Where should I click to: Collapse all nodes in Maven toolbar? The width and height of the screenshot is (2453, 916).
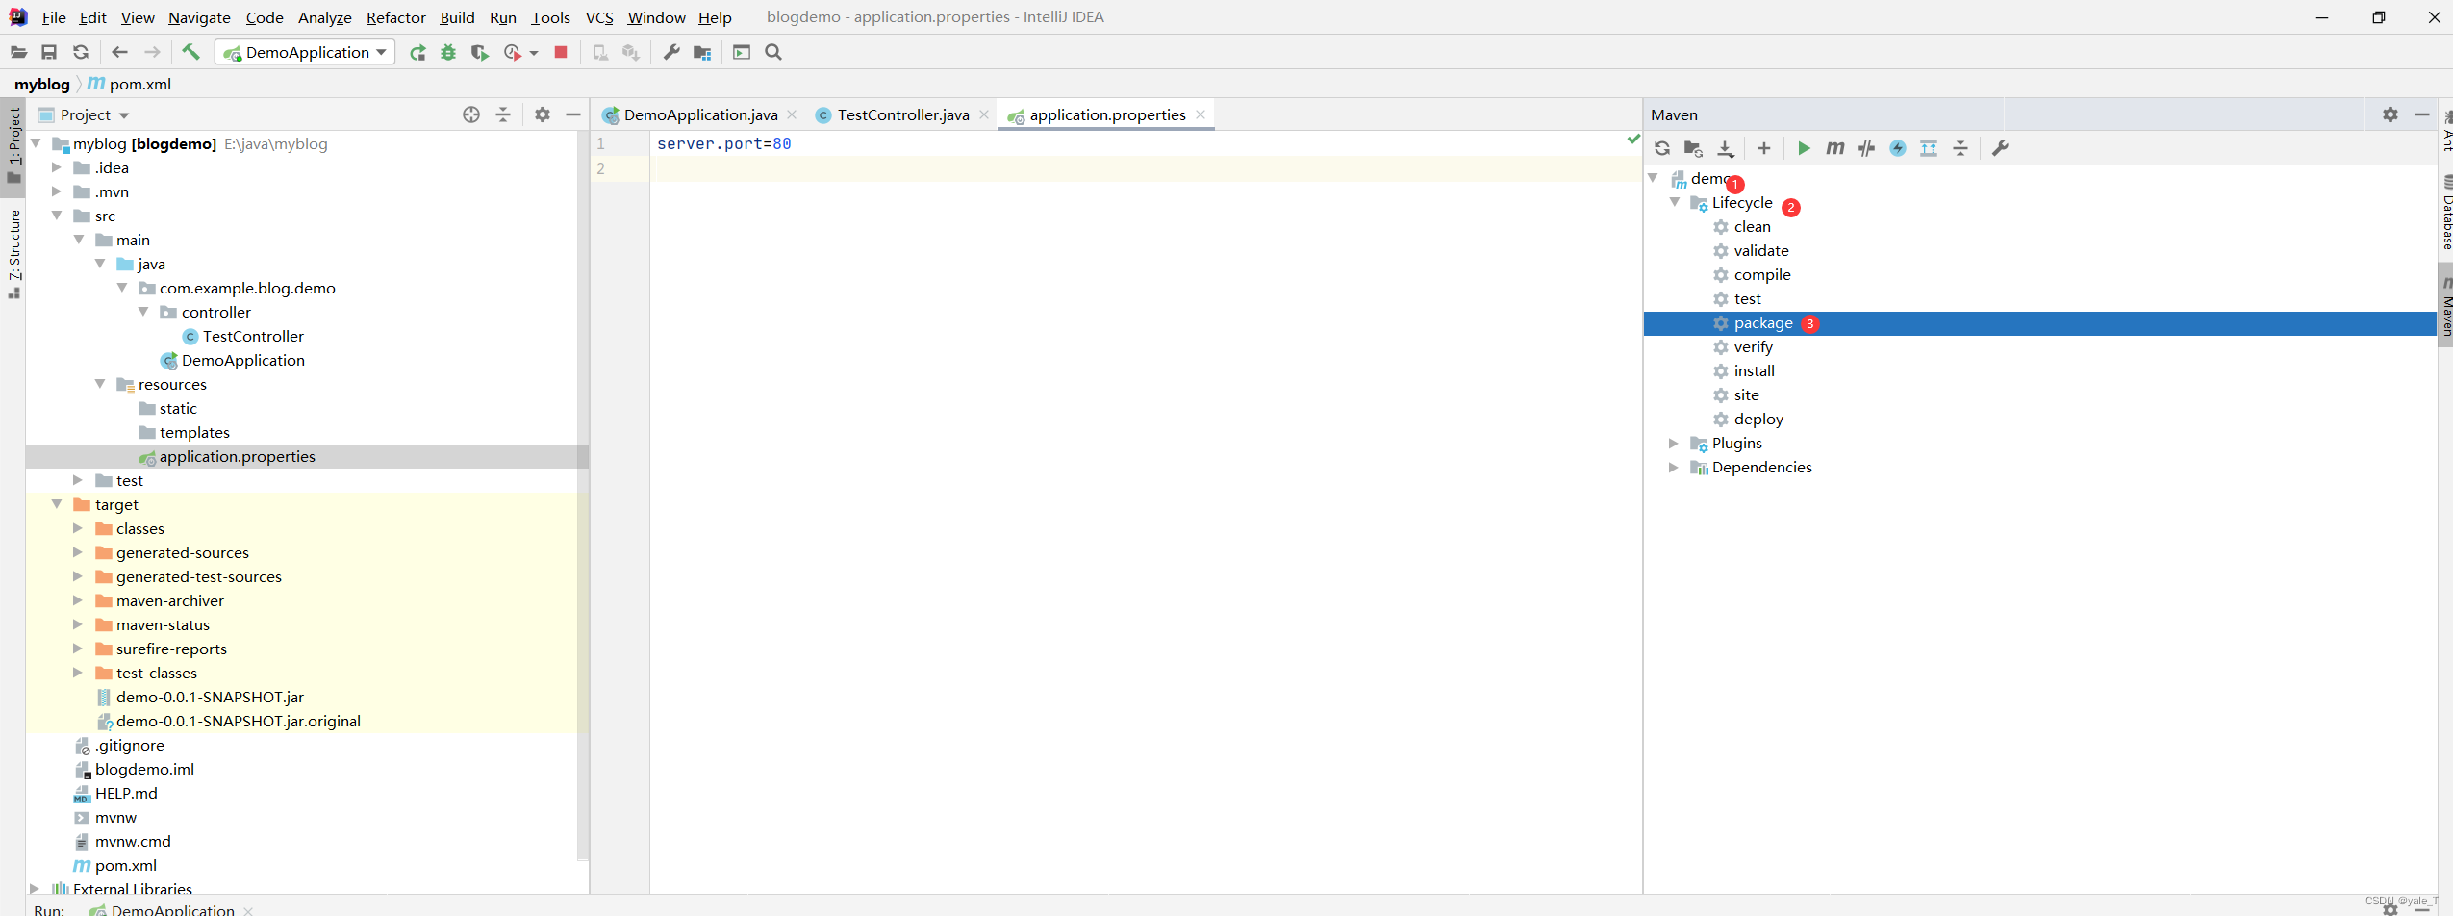(x=1960, y=148)
